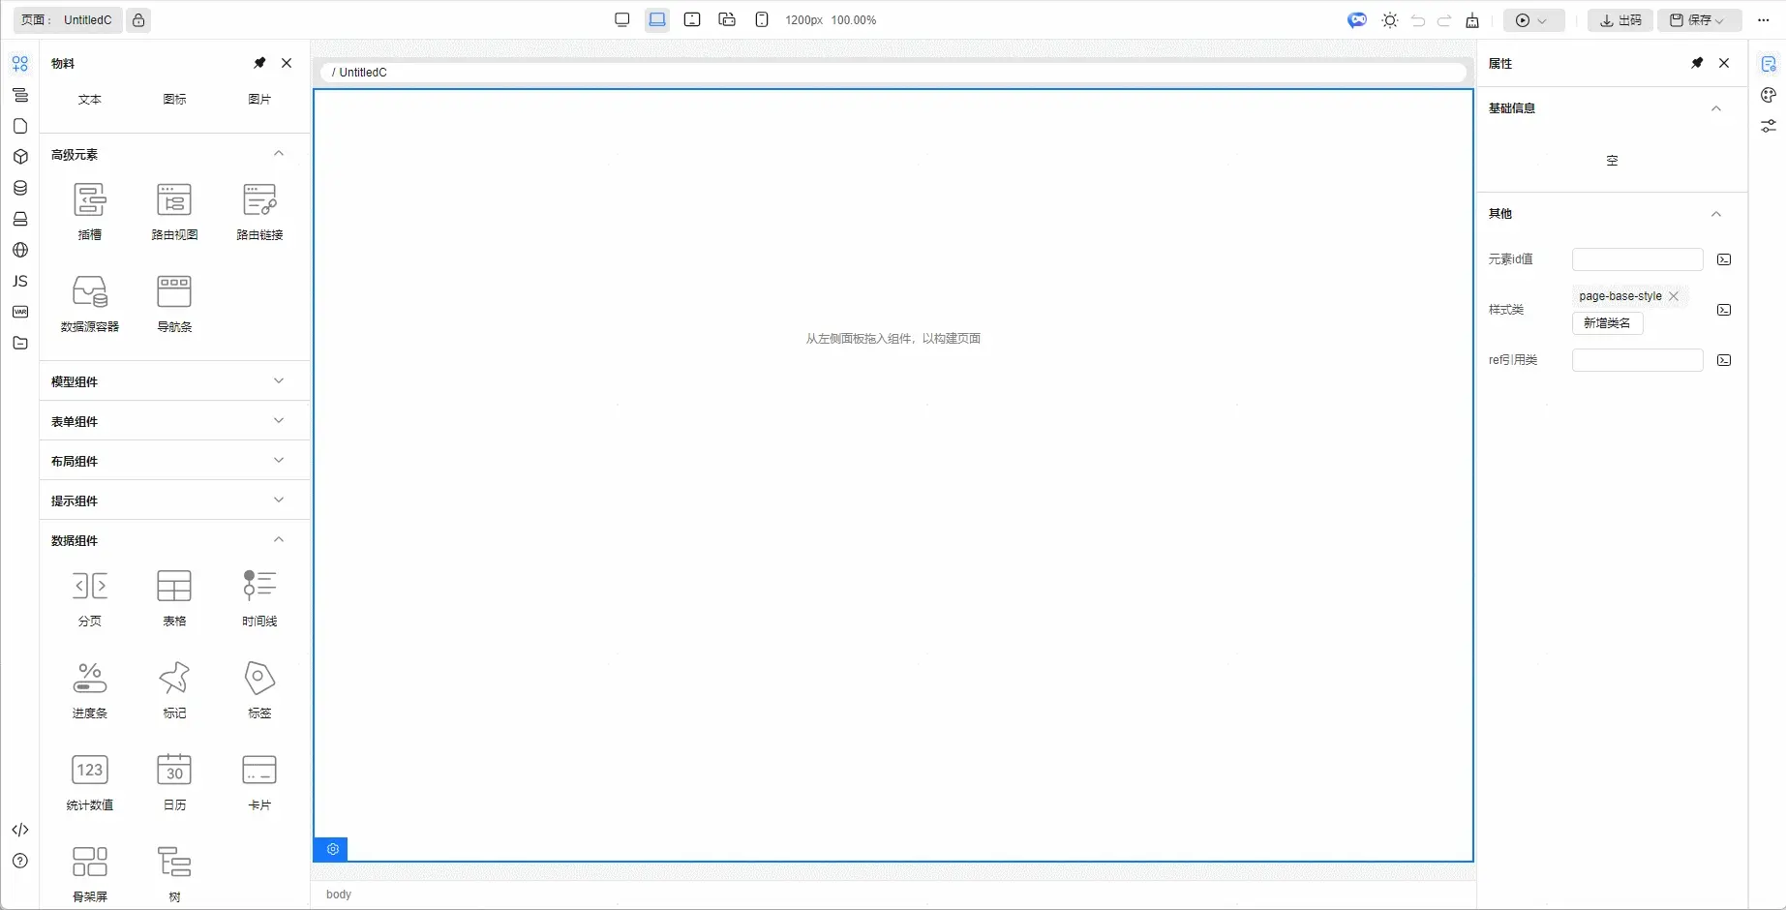Focus the ref引用类 input field
1786x910 pixels.
1637,360
